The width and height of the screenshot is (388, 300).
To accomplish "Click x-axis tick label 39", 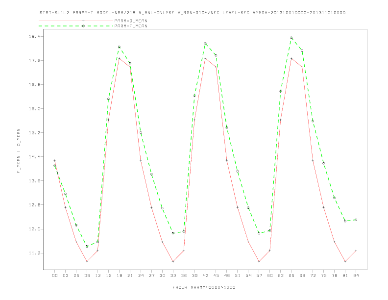I will click(x=194, y=275).
